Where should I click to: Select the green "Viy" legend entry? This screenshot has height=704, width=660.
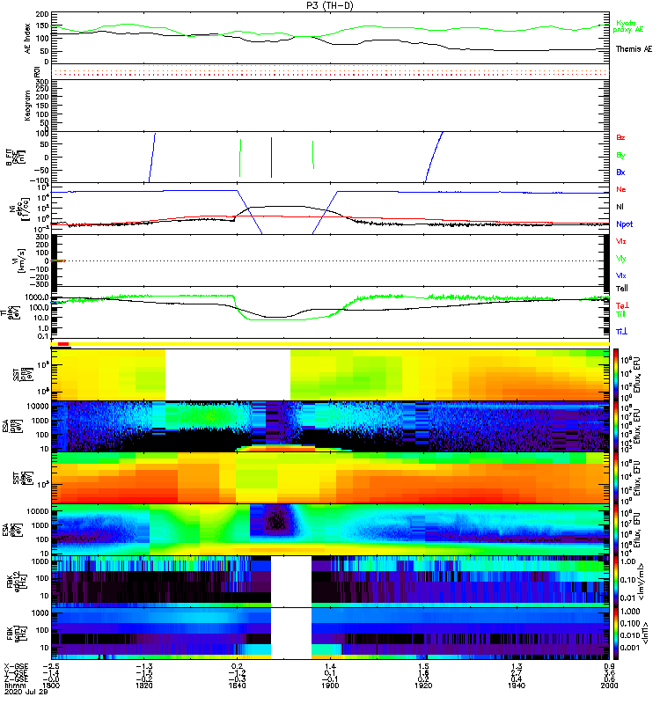621,259
